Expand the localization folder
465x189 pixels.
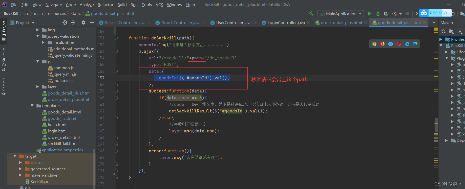point(43,42)
